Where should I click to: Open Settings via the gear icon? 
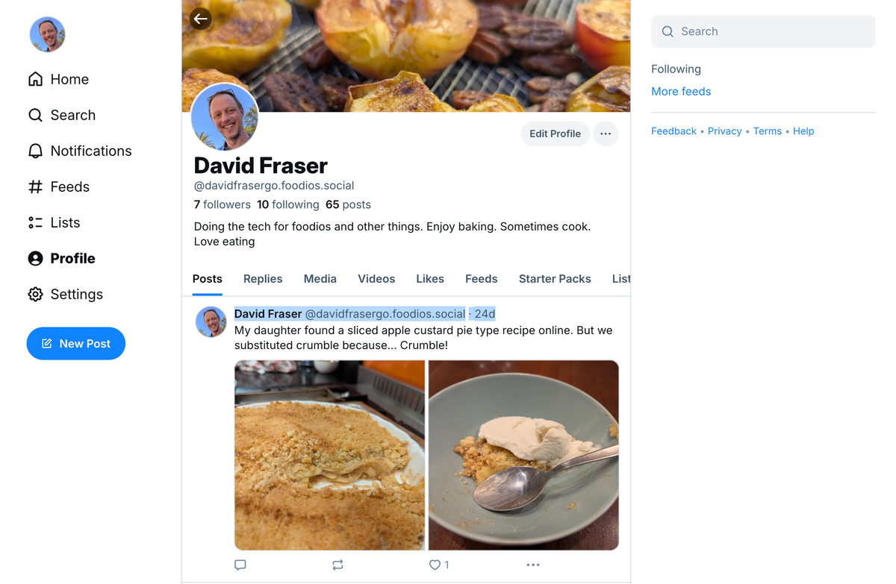tap(36, 294)
